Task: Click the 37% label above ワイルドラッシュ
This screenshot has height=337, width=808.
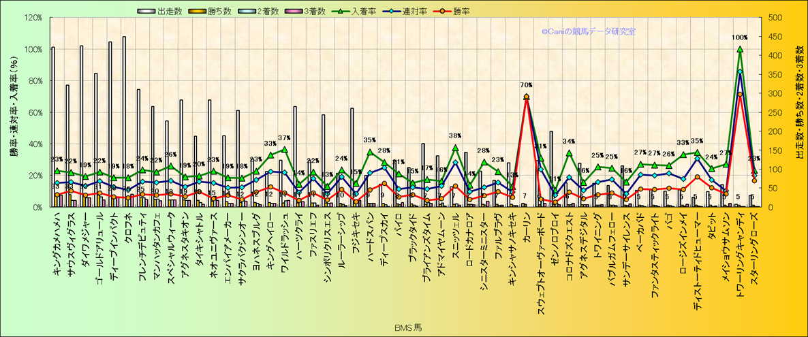Action: point(284,138)
